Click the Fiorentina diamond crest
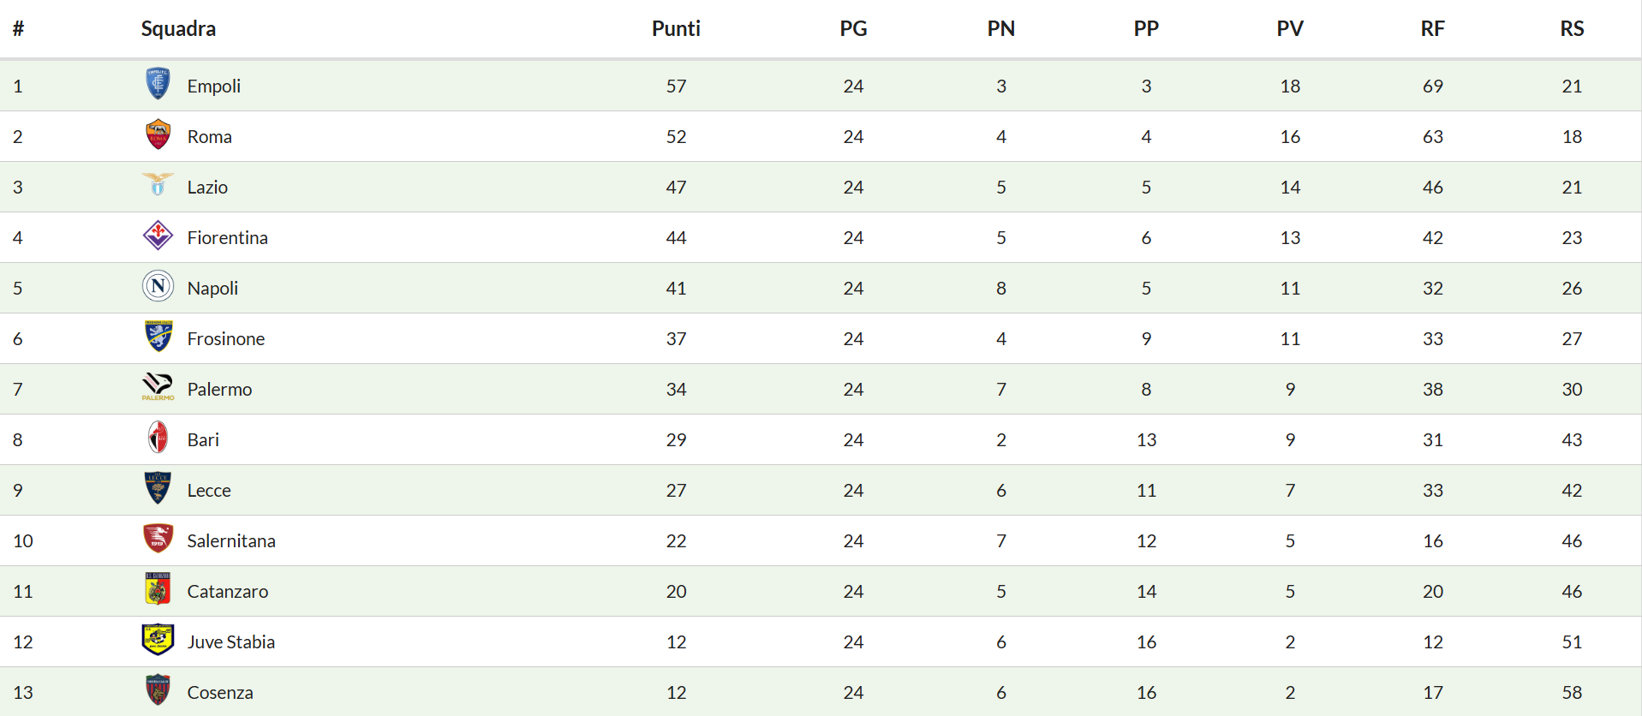 158,236
